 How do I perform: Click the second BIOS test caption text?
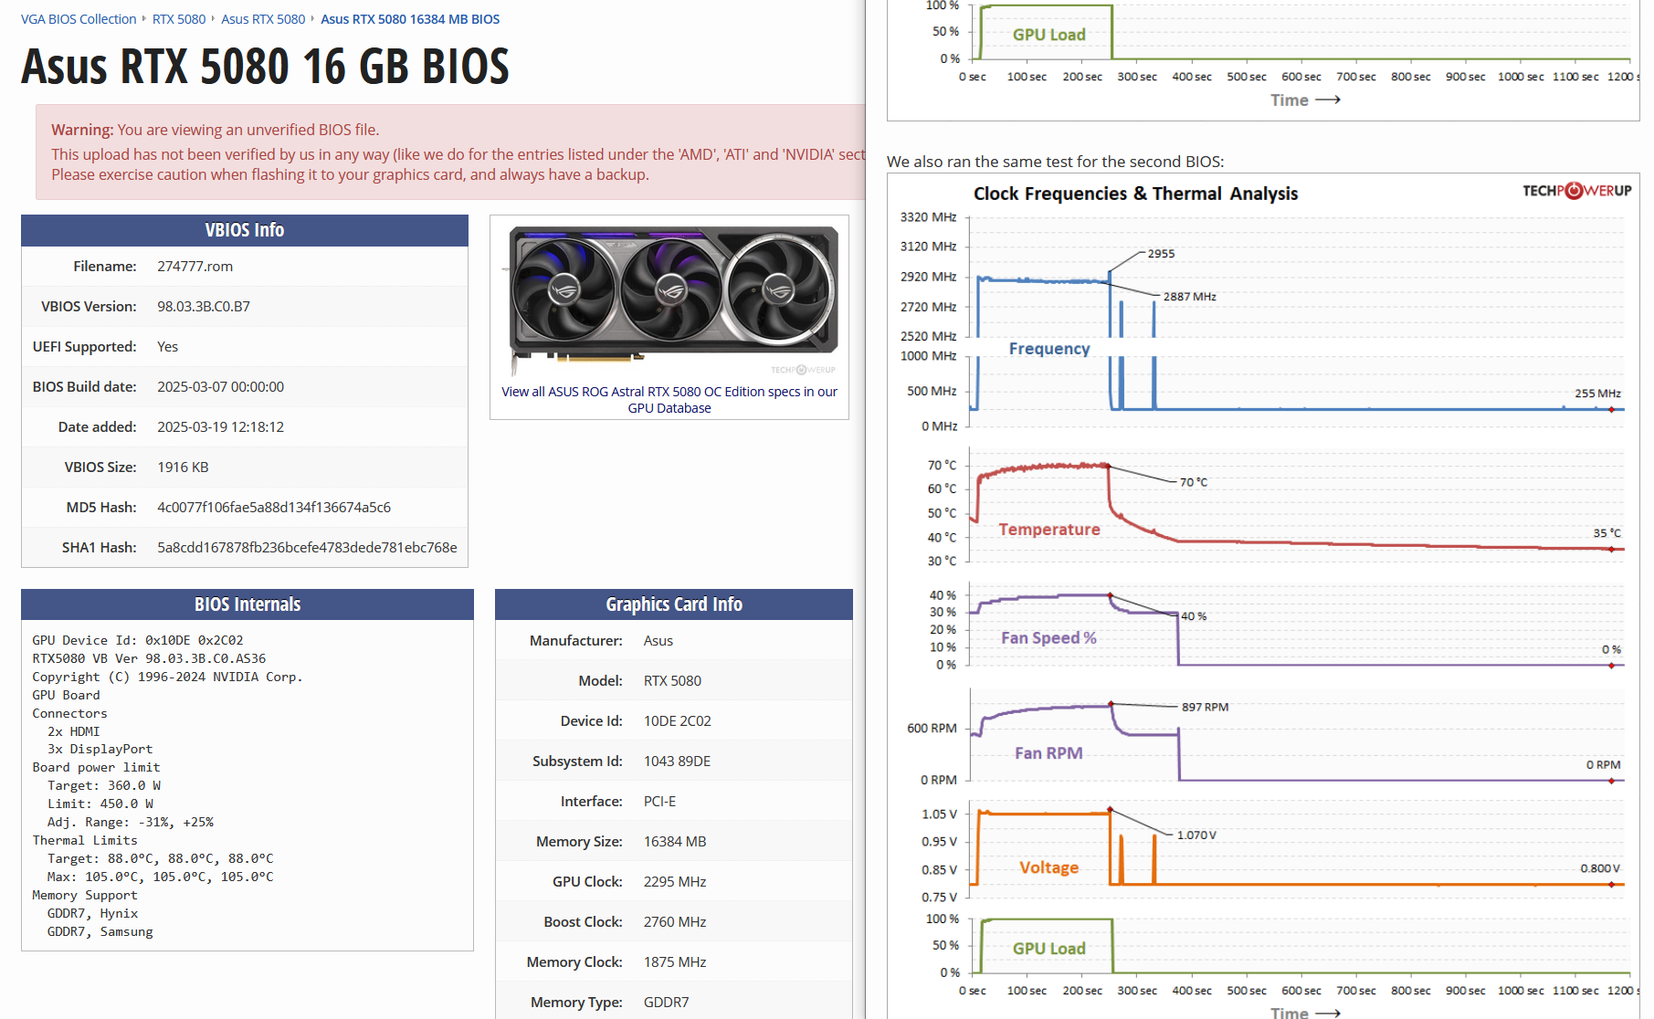point(1055,162)
